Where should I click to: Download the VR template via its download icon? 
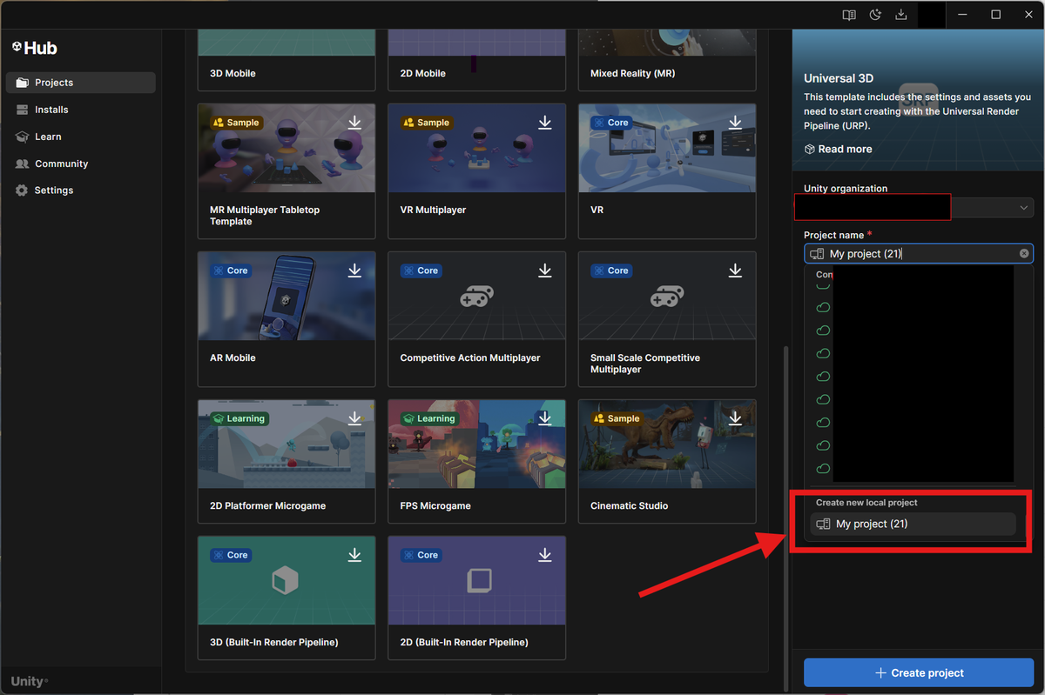point(735,123)
